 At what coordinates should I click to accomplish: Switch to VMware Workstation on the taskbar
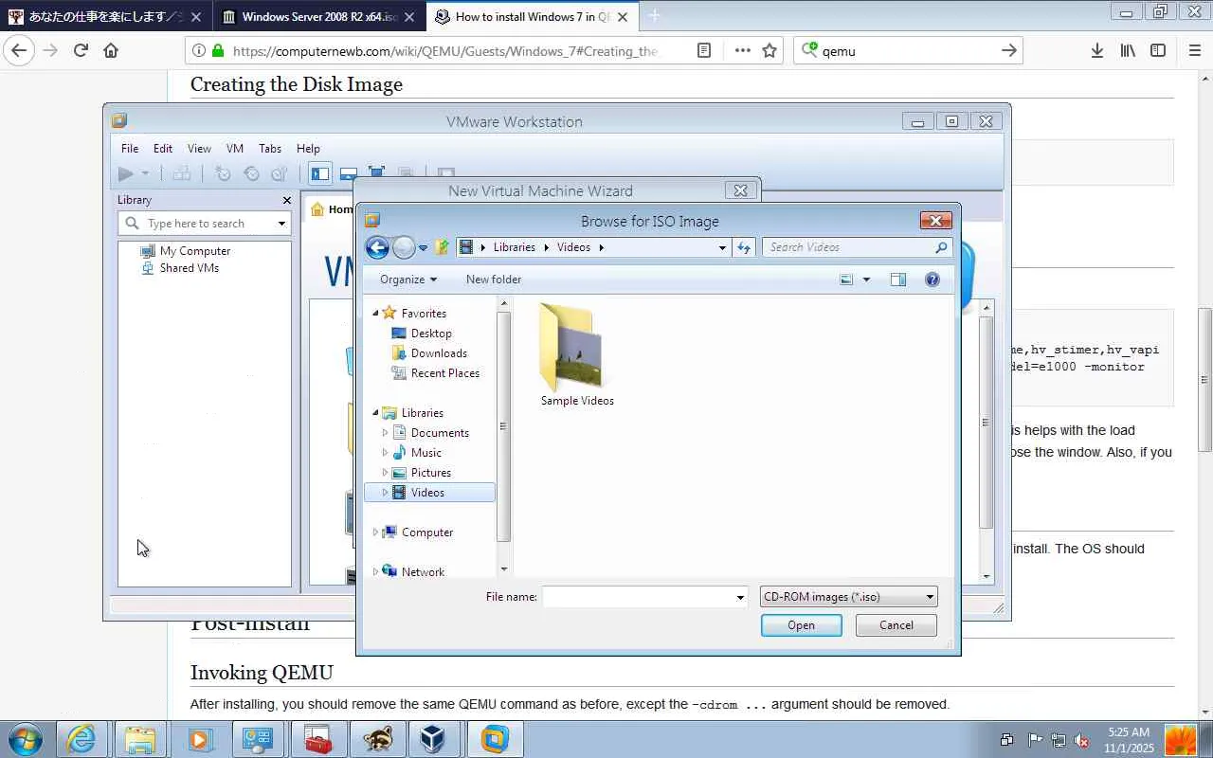coord(495,739)
